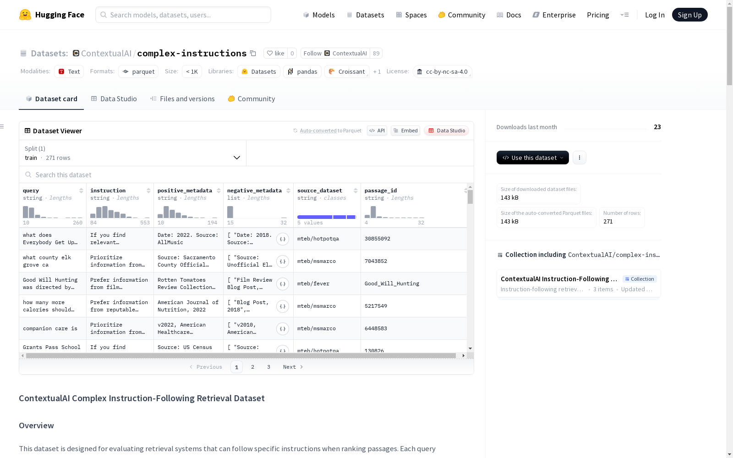Follow the ContextualAI organization

click(335, 53)
